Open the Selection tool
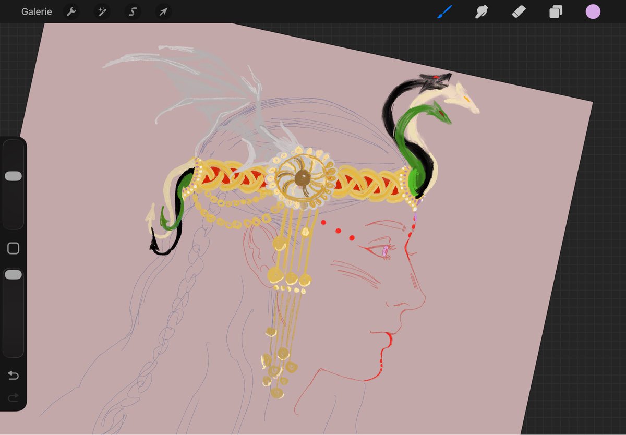 tap(133, 11)
